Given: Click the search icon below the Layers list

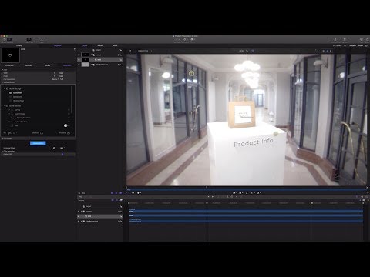Looking at the screenshot, I should 79,192.
